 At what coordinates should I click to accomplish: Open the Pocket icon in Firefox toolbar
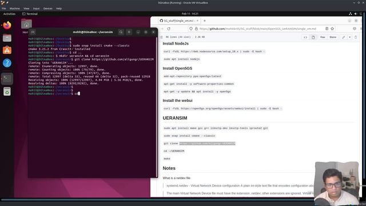point(355,29)
